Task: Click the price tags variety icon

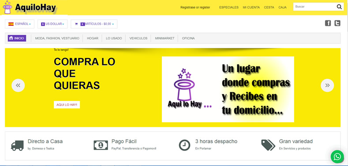Action: [x=268, y=145]
